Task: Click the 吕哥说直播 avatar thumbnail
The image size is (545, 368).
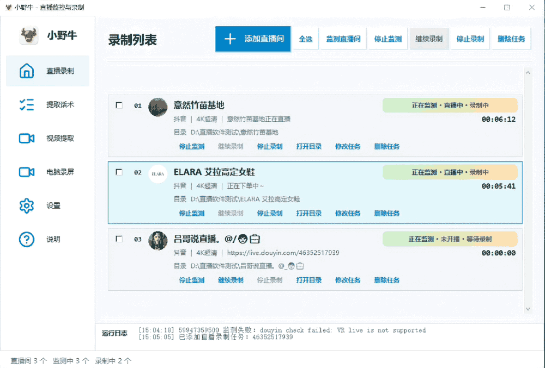Action: tap(158, 241)
